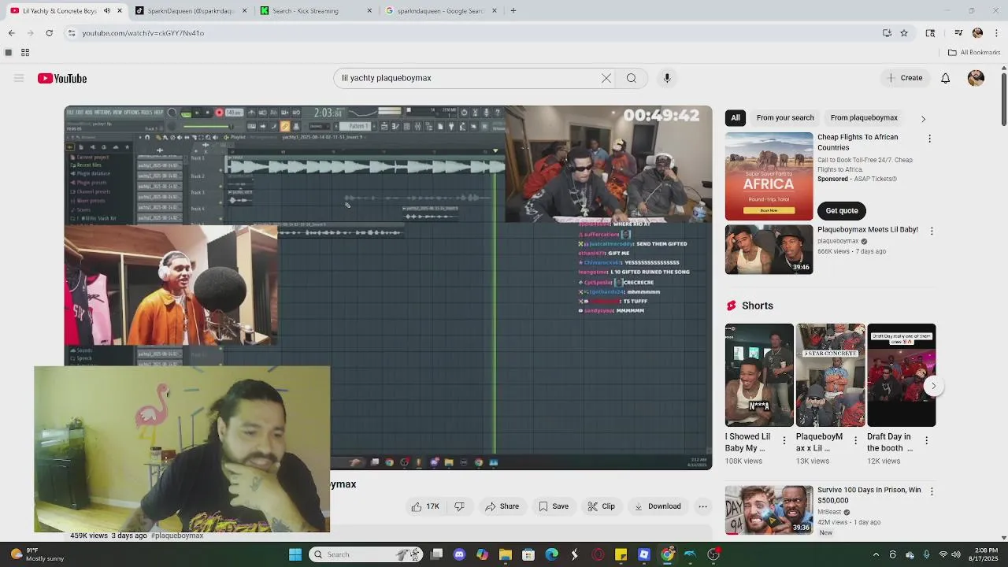This screenshot has height=567, width=1008.
Task: Open the plaqueboymax channel link
Action: coord(838,242)
